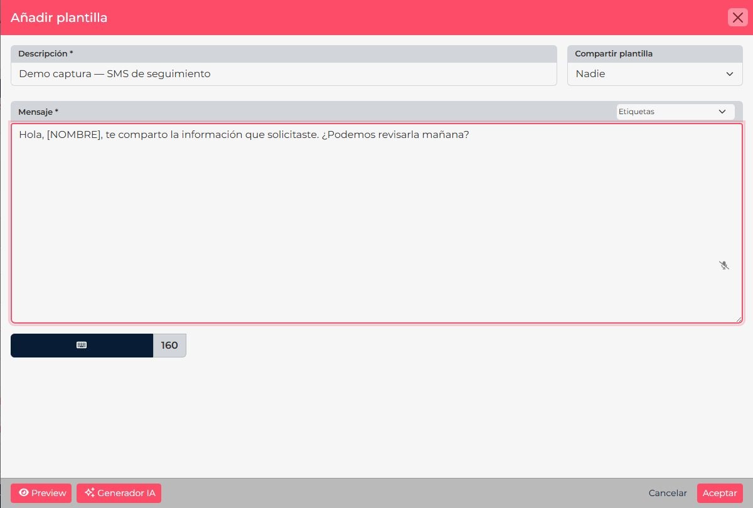Click the Preview button
Image resolution: width=753 pixels, height=508 pixels.
(41, 493)
